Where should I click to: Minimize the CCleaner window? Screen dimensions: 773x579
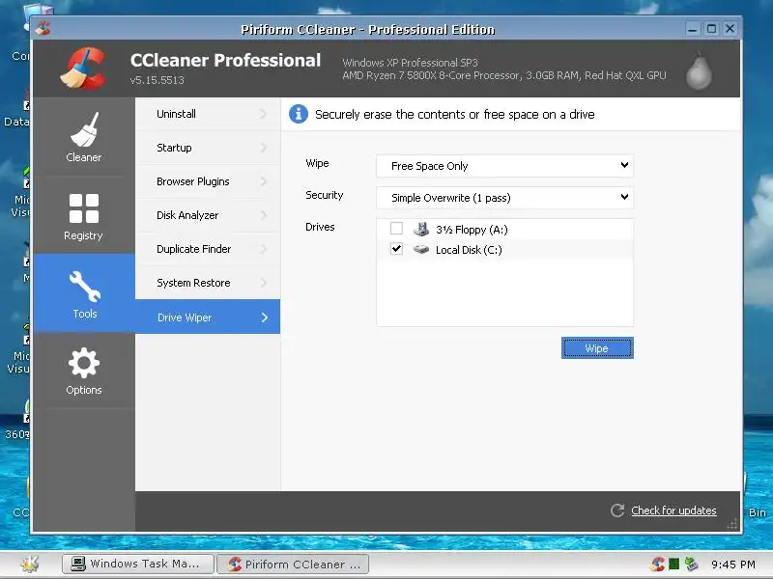[x=693, y=29]
